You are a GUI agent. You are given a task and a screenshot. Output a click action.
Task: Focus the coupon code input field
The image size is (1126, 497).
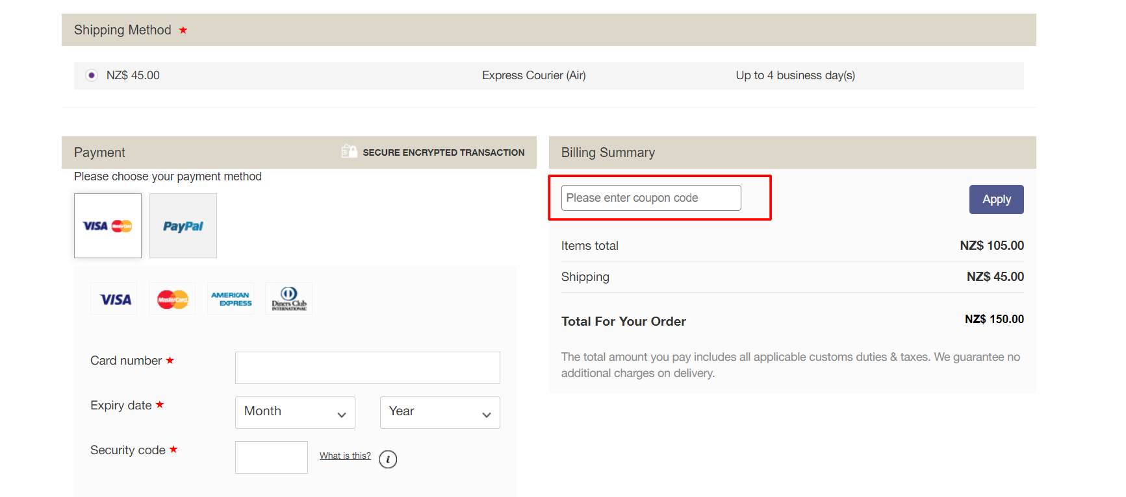coord(651,198)
